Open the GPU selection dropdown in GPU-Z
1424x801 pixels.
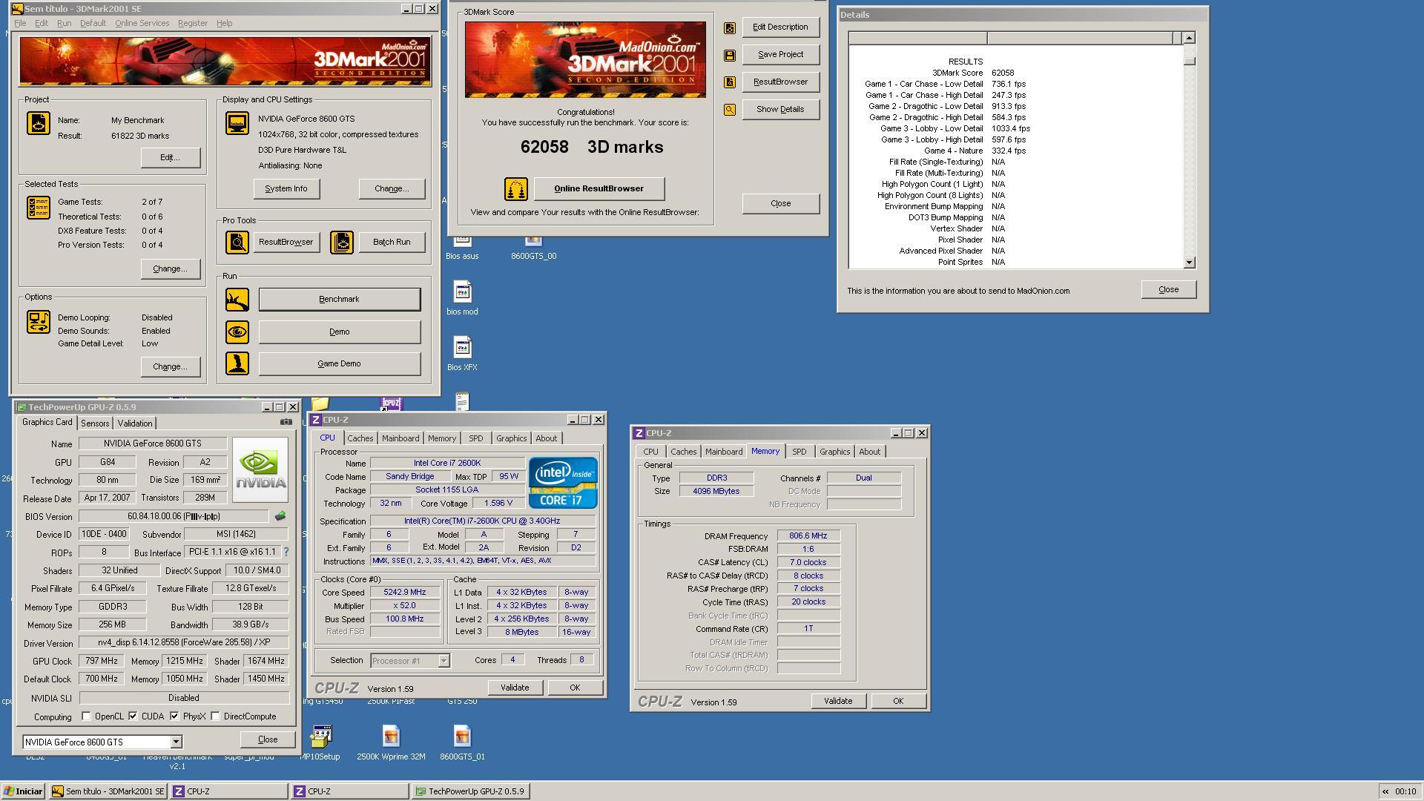(x=176, y=742)
